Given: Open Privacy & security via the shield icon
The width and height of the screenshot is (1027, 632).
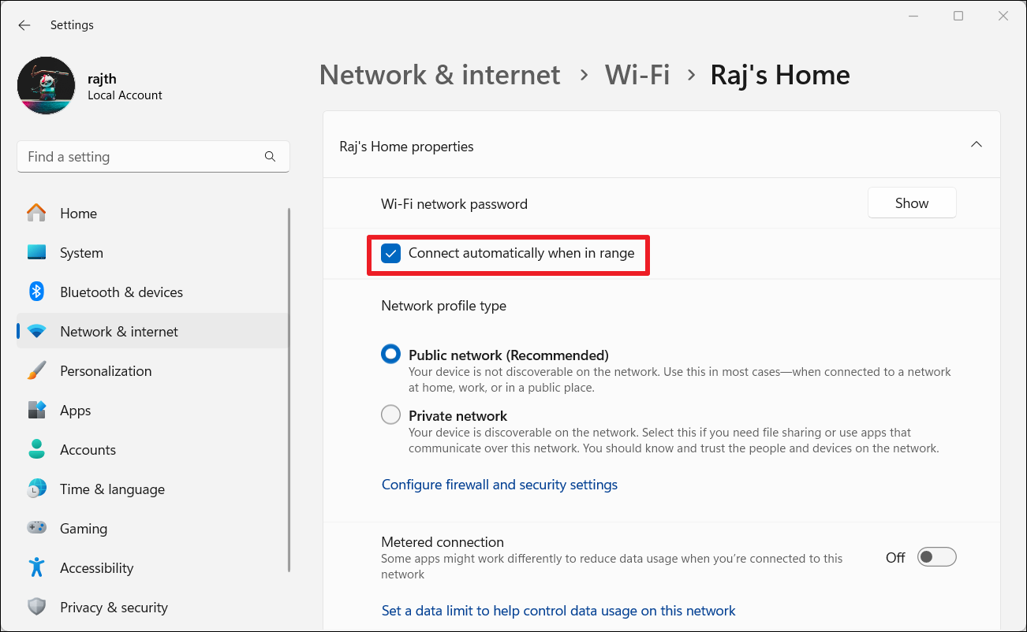Looking at the screenshot, I should click(36, 608).
